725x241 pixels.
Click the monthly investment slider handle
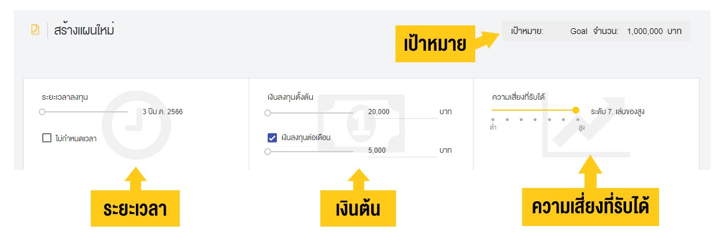pyautogui.click(x=267, y=152)
